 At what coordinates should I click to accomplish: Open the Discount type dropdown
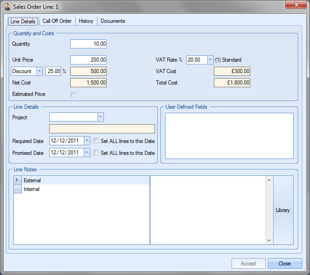(39, 71)
